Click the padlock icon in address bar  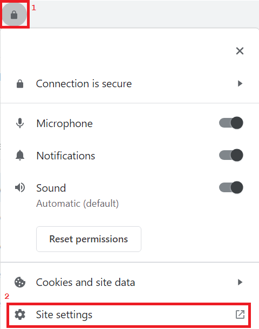pos(14,15)
